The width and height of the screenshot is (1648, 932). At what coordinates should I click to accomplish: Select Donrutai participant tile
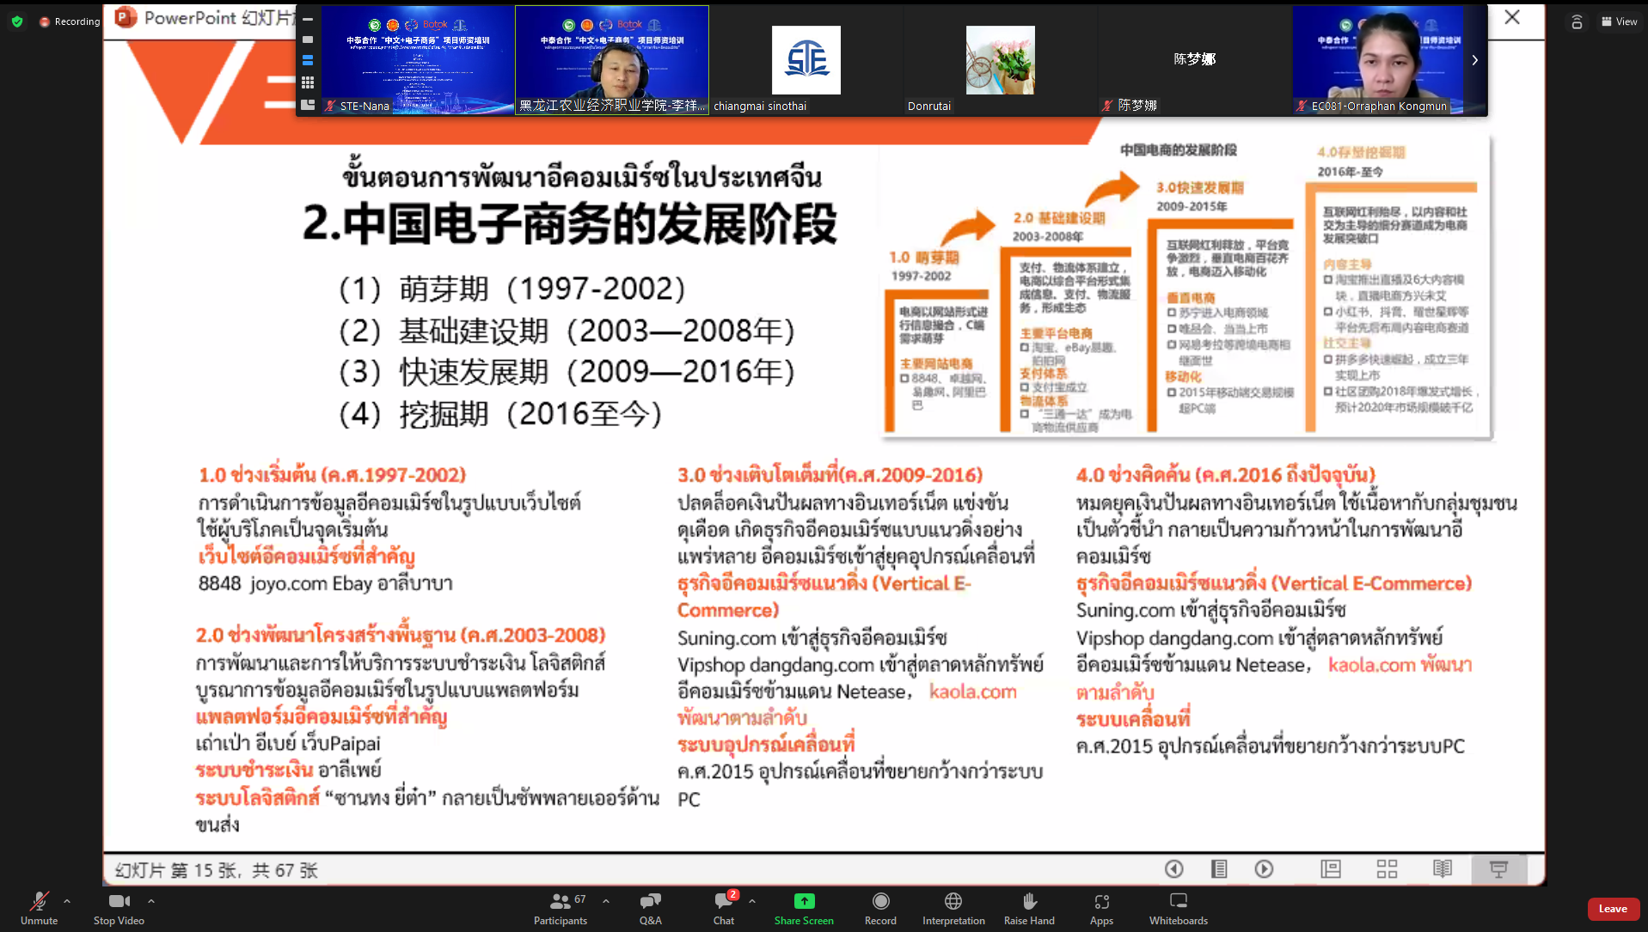coord(1000,60)
